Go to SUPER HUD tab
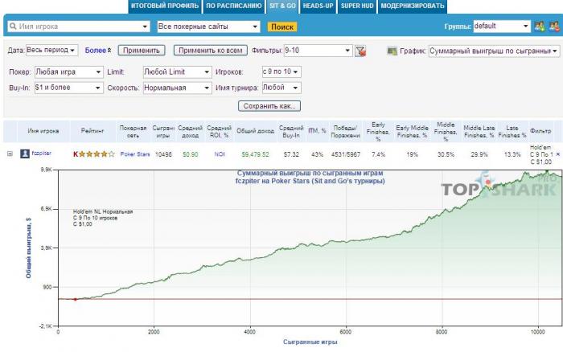 (357, 6)
